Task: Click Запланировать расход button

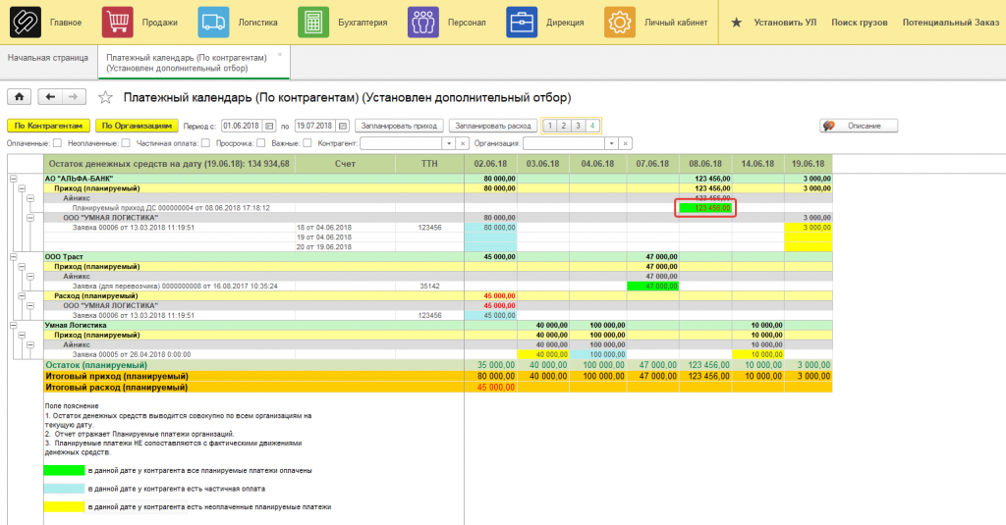Action: [493, 126]
